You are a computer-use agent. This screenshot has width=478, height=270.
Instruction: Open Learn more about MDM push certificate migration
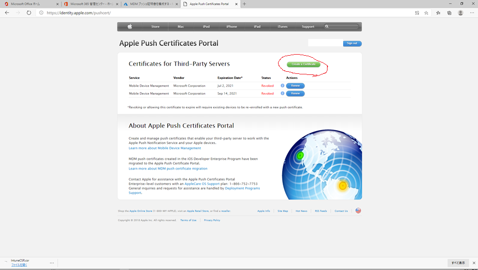click(168, 169)
